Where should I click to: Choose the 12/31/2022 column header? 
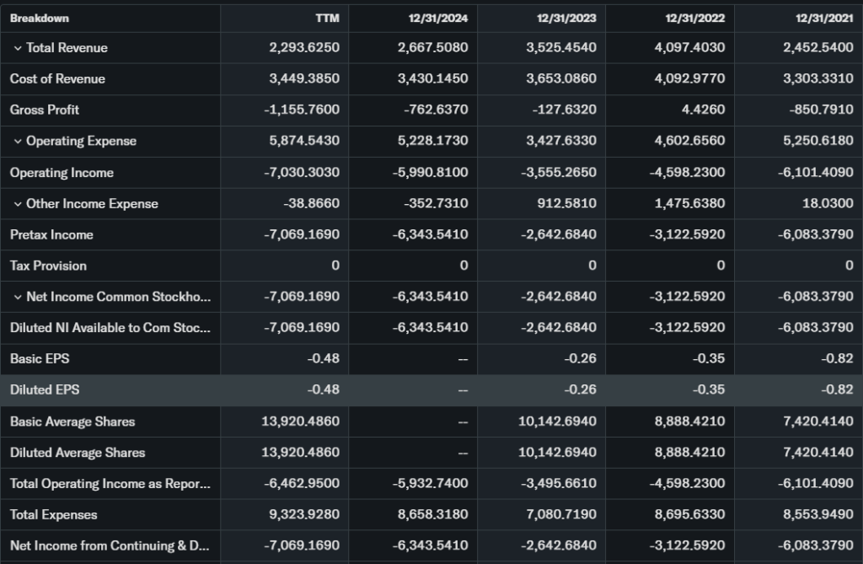pos(694,18)
